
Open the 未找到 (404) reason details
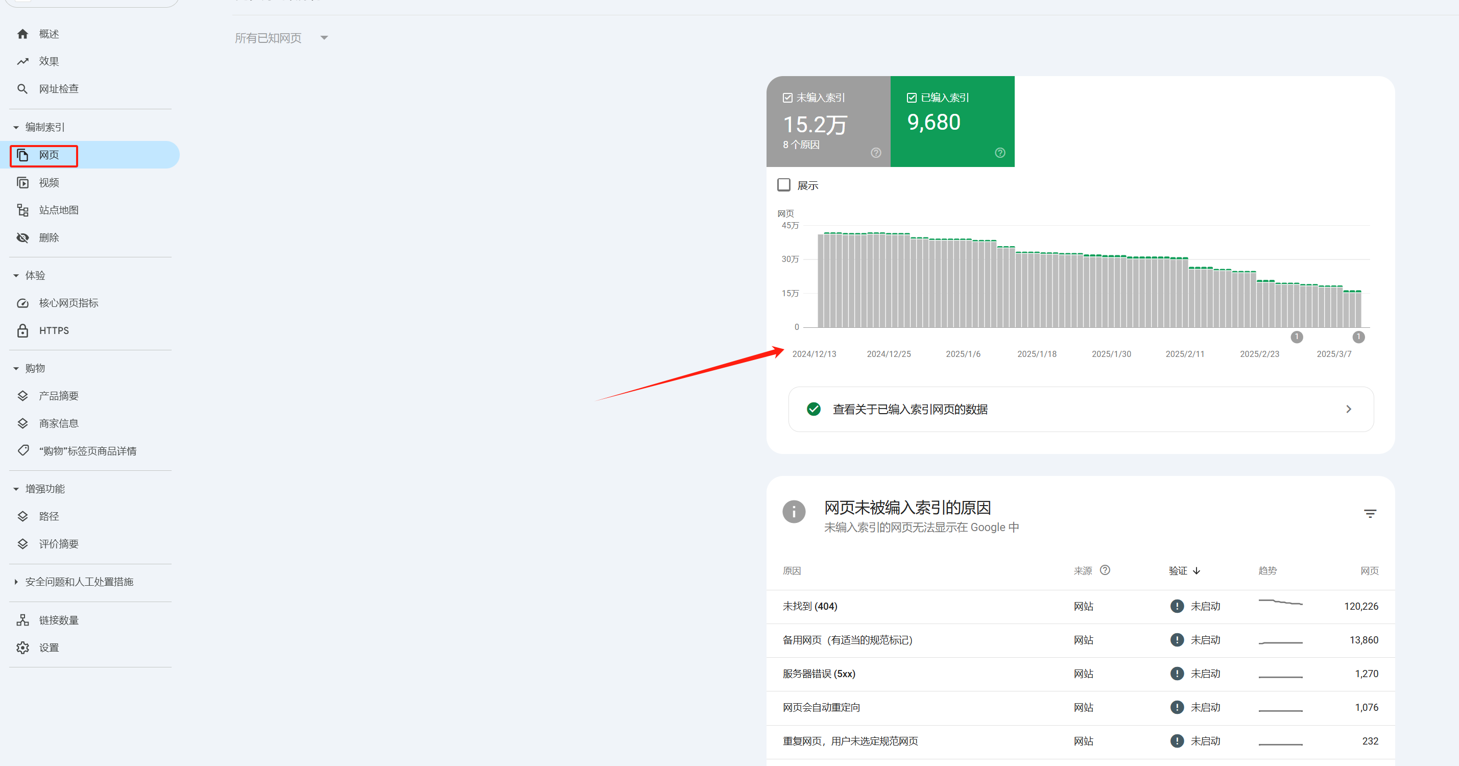tap(810, 606)
